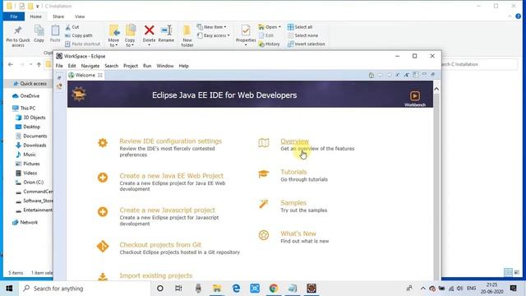Click Invert selection in Explorer ribbon
Image resolution: width=526 pixels, height=296 pixels.
(x=307, y=44)
